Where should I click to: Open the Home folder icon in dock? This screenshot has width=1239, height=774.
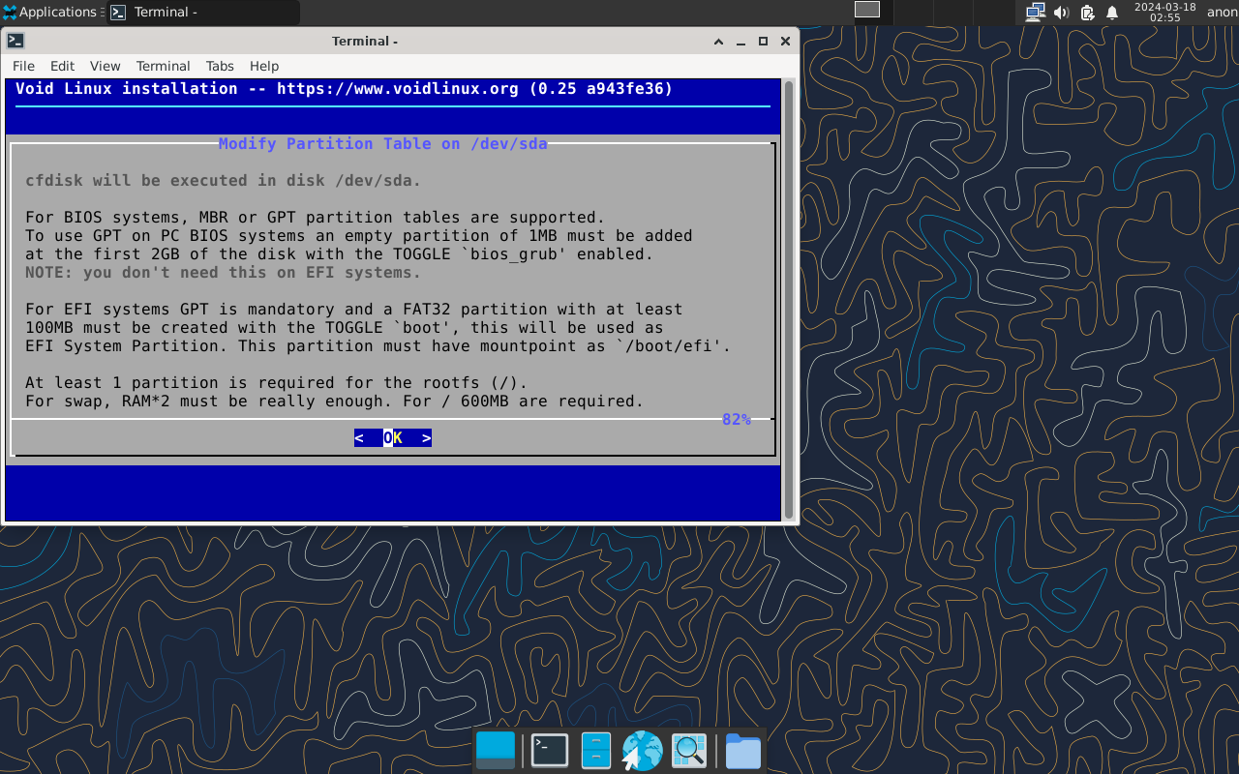click(743, 751)
